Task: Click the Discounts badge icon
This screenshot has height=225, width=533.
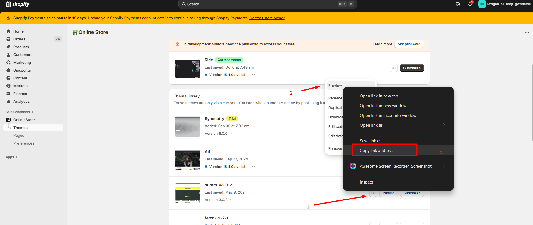Action: click(8, 70)
